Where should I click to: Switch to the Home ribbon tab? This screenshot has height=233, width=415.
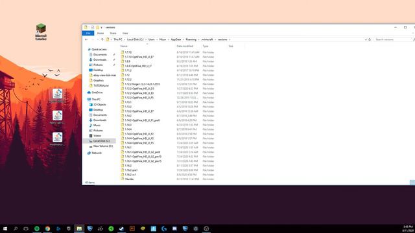tap(101, 33)
